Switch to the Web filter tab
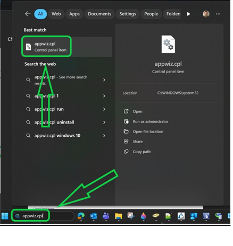233x246 pixels. [x=56, y=14]
